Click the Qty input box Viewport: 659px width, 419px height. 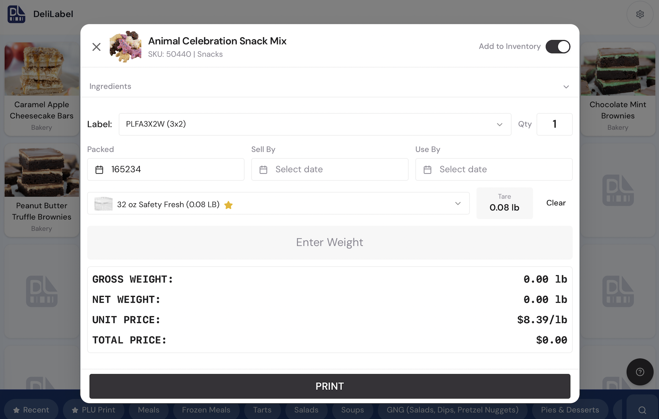click(x=554, y=124)
